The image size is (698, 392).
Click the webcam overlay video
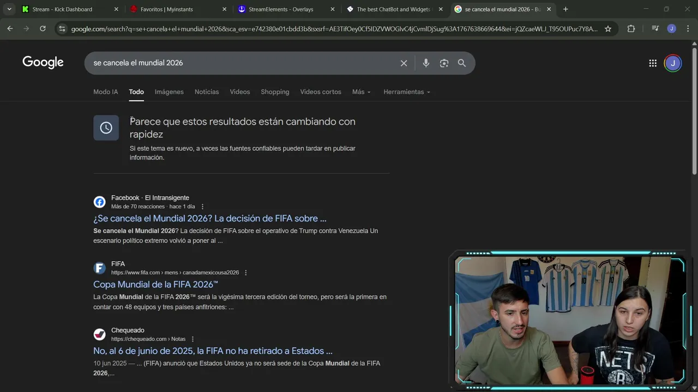pyautogui.click(x=570, y=320)
